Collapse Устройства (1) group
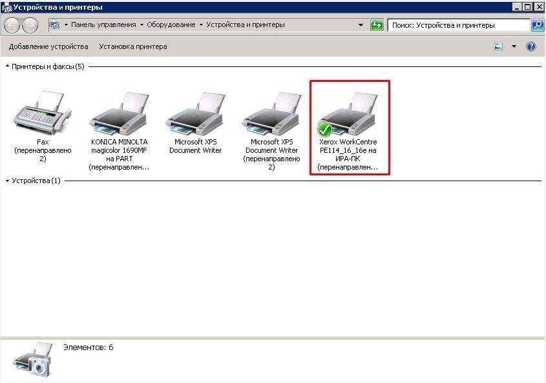The width and height of the screenshot is (546, 383). 7,181
